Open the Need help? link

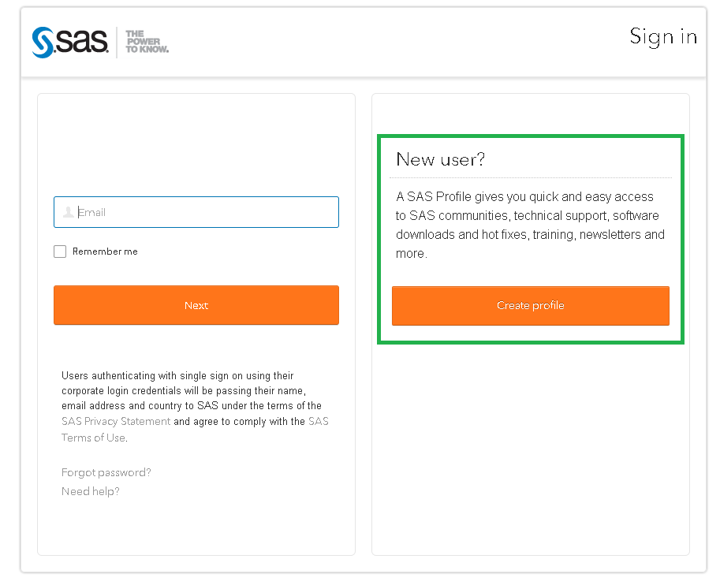(91, 491)
